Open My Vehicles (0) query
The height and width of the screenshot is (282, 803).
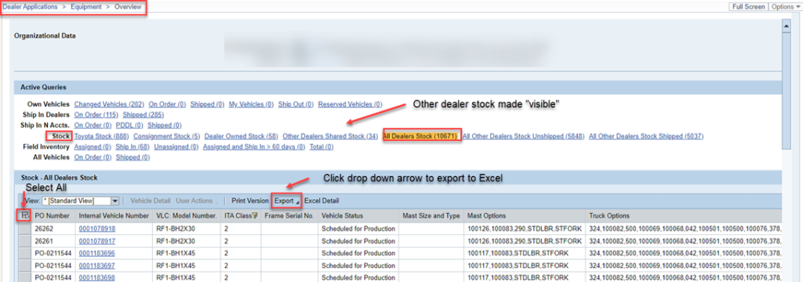click(x=251, y=104)
